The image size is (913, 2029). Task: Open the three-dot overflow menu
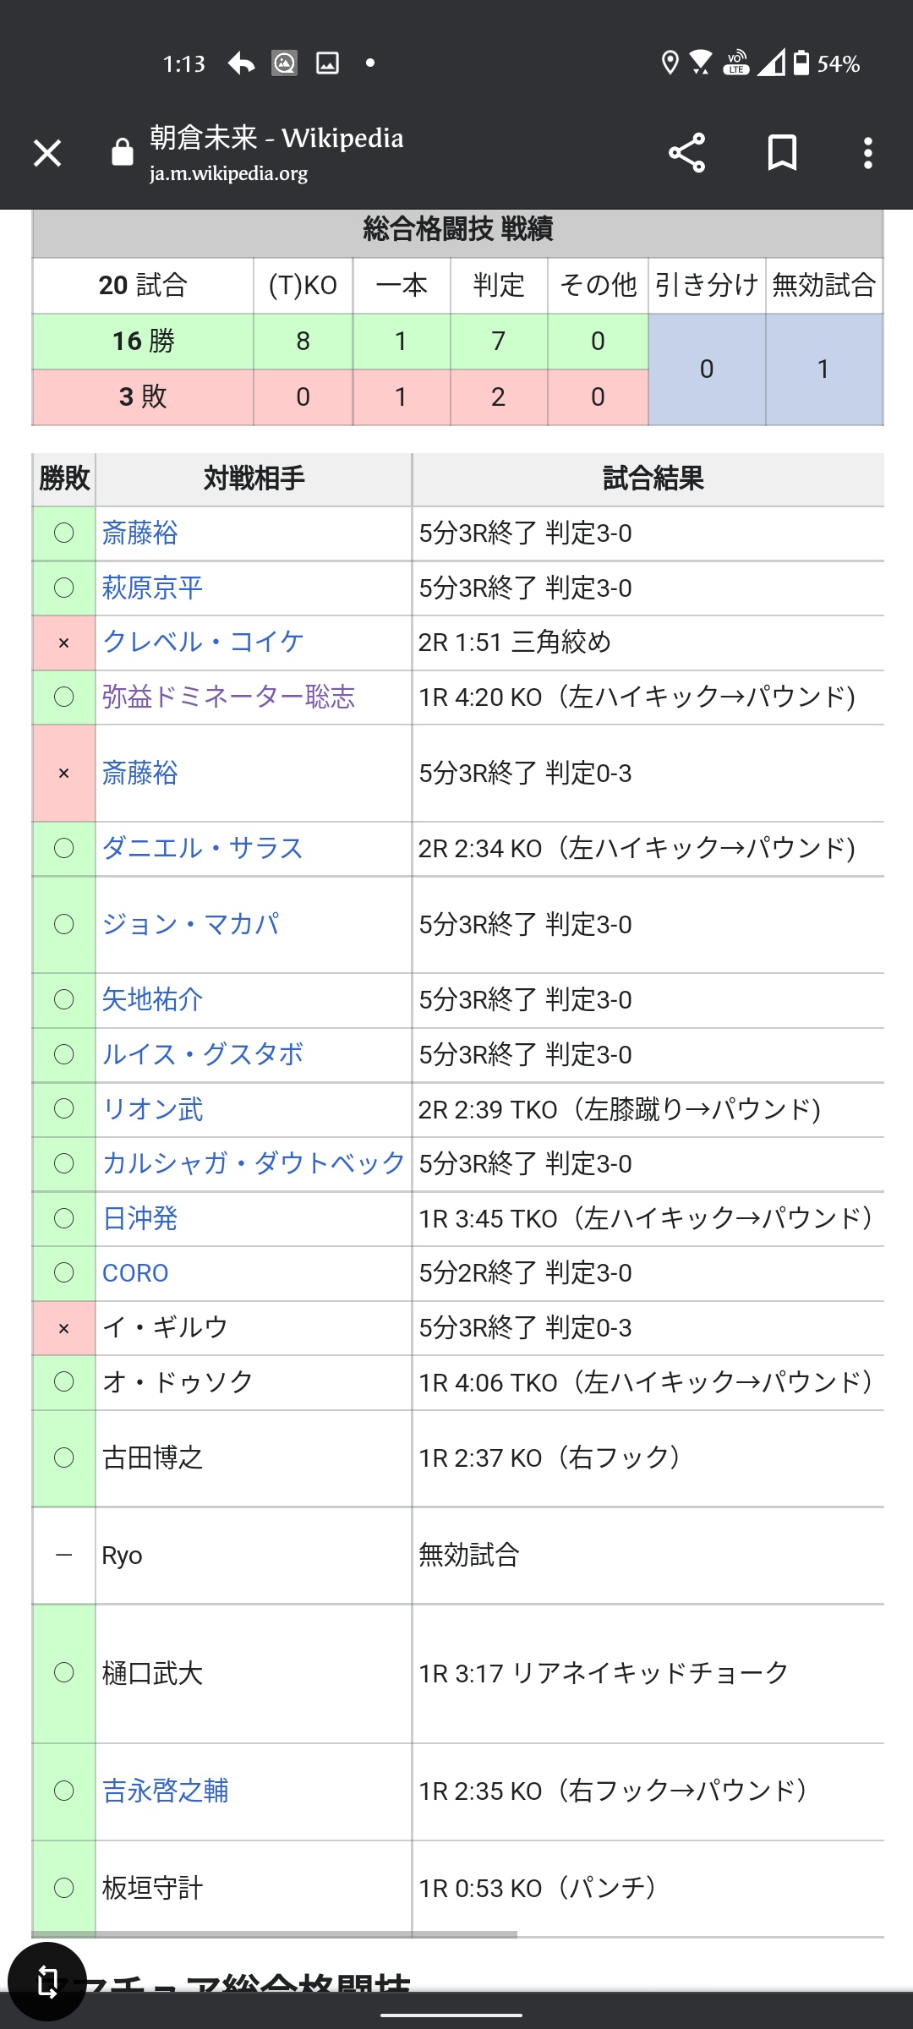(x=867, y=153)
